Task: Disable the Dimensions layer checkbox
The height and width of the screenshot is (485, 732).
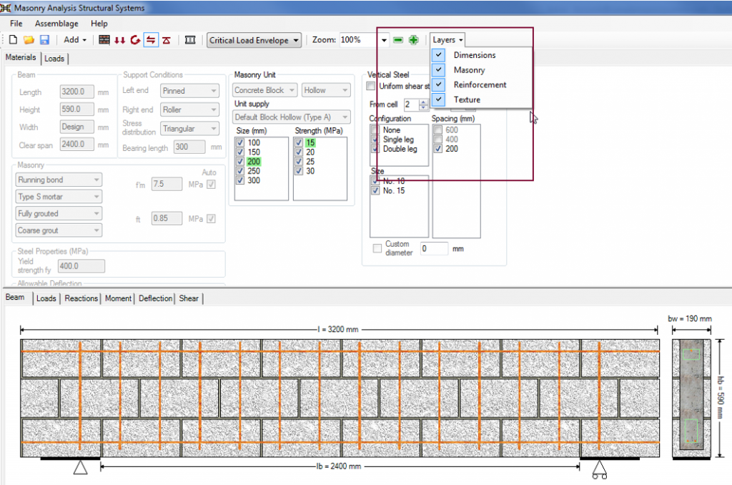Action: tap(438, 54)
